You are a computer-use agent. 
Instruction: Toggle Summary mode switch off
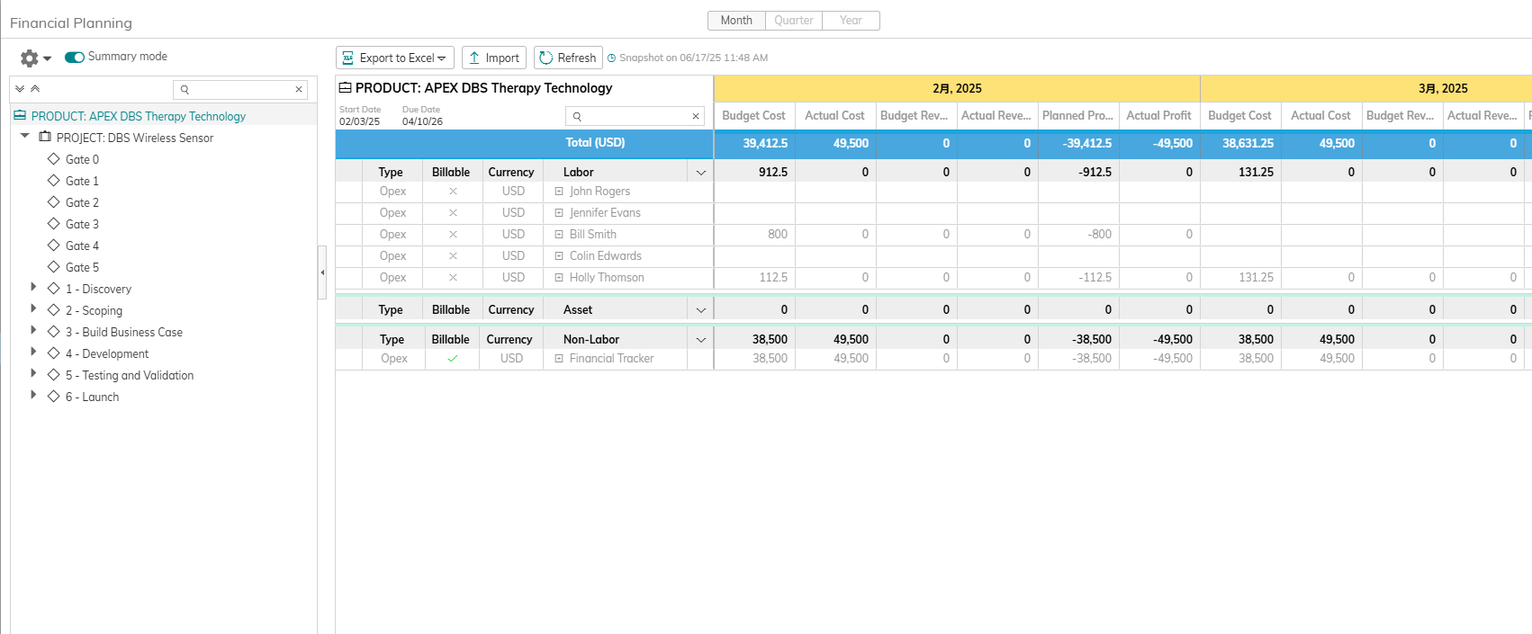point(75,57)
